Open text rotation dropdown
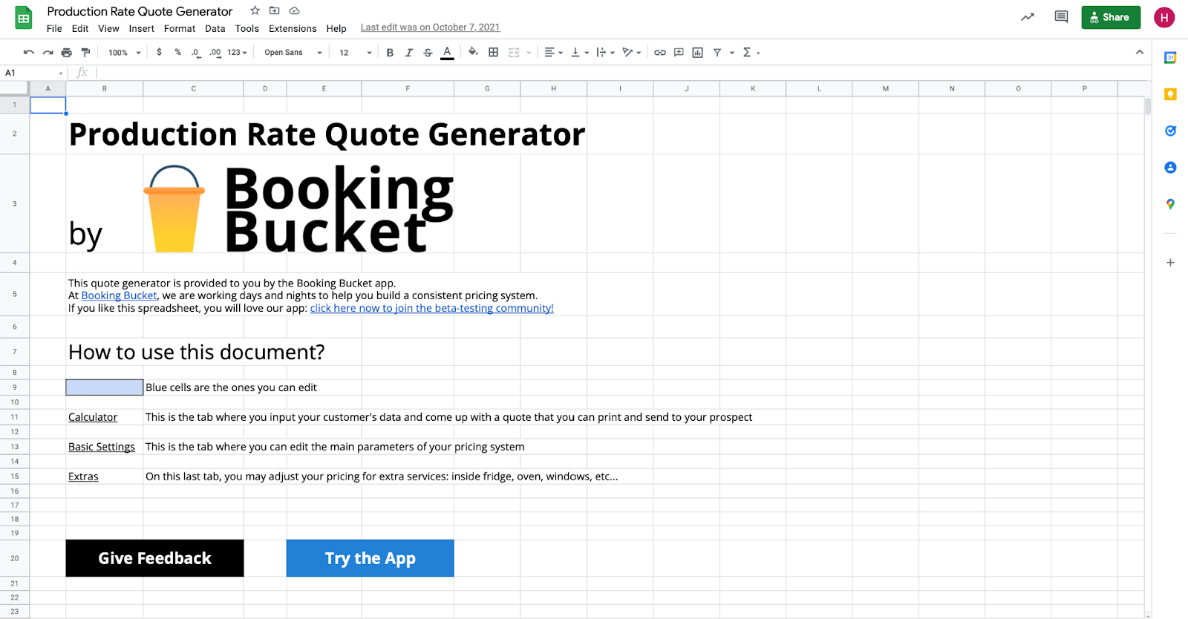 click(x=632, y=53)
